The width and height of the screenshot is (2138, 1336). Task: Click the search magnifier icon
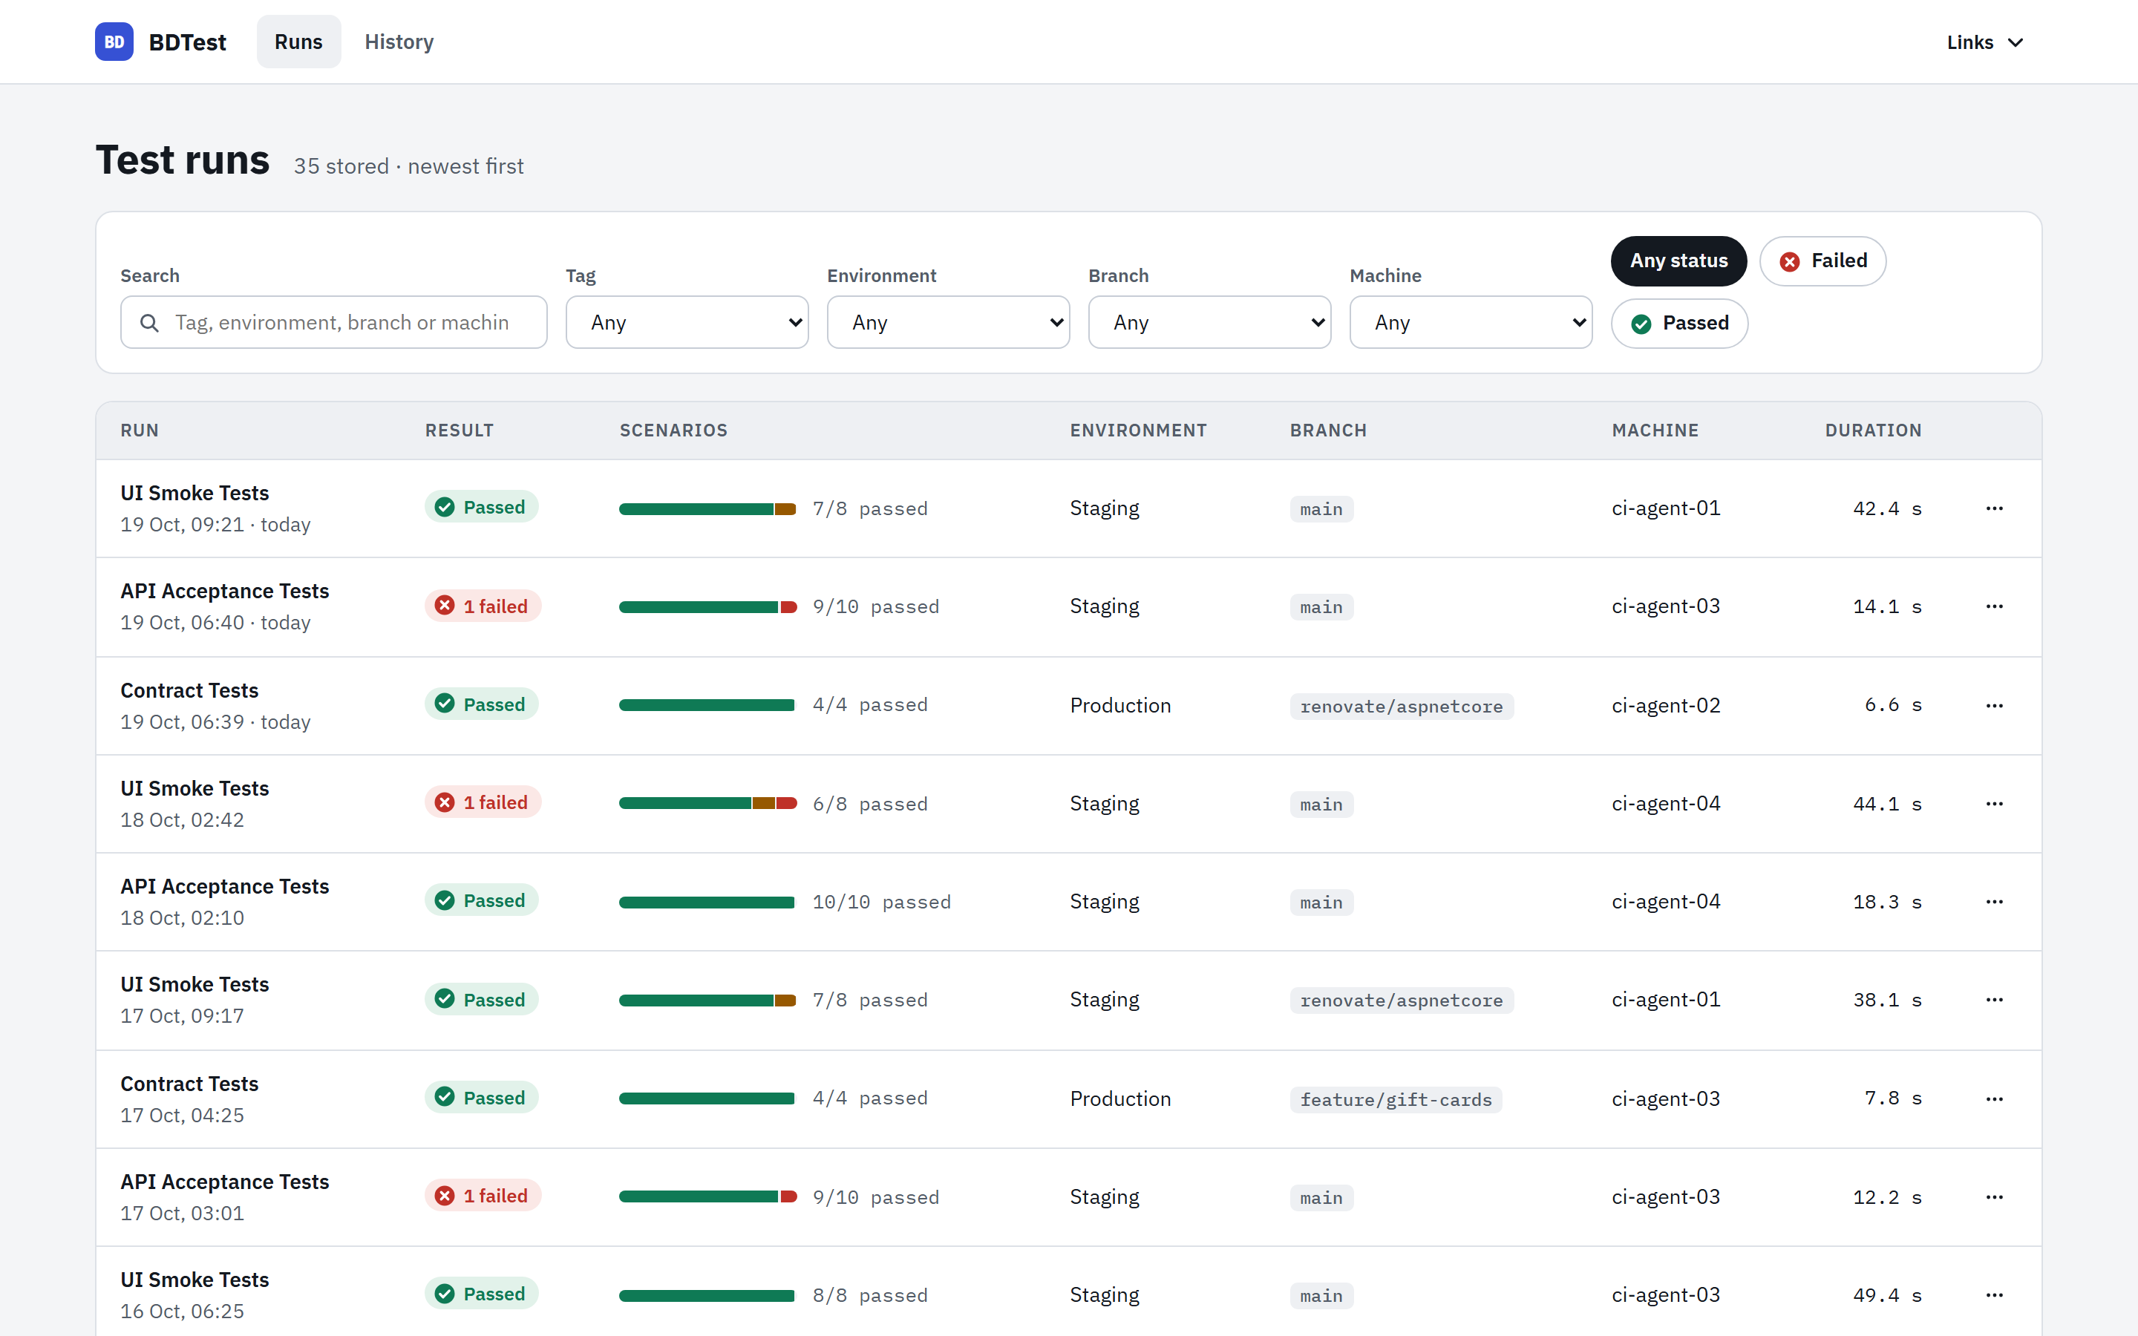coord(149,323)
